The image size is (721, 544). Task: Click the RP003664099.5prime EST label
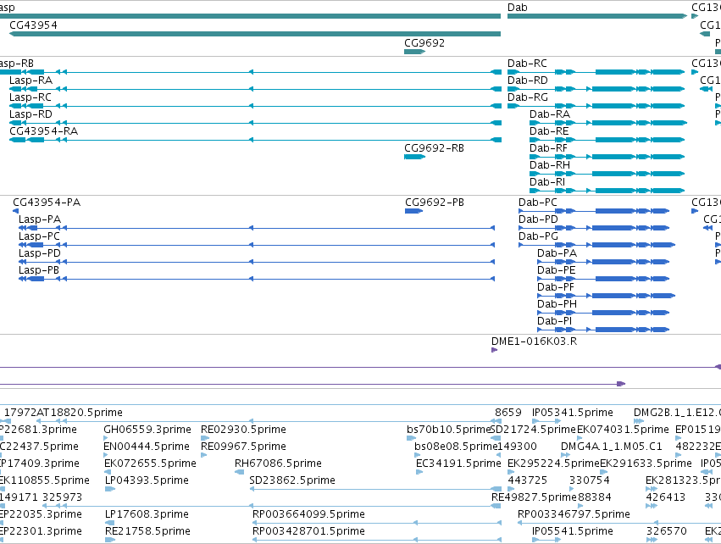point(308,514)
